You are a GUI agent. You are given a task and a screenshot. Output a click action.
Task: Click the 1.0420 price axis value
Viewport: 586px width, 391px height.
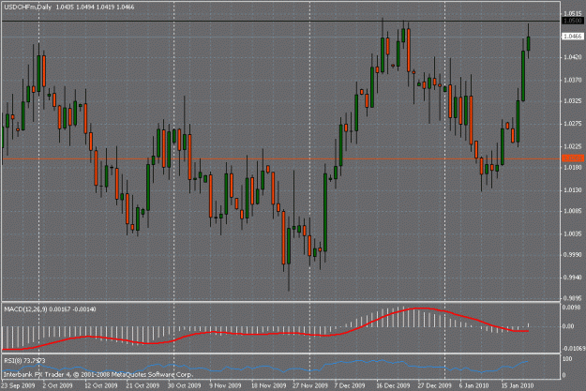point(573,57)
